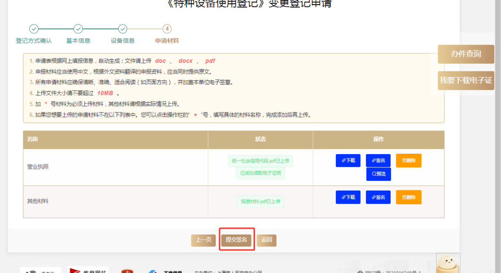Click the 统一社会信用代码.pdf已上传 status tag
The height and width of the screenshot is (273, 501).
pyautogui.click(x=260, y=161)
